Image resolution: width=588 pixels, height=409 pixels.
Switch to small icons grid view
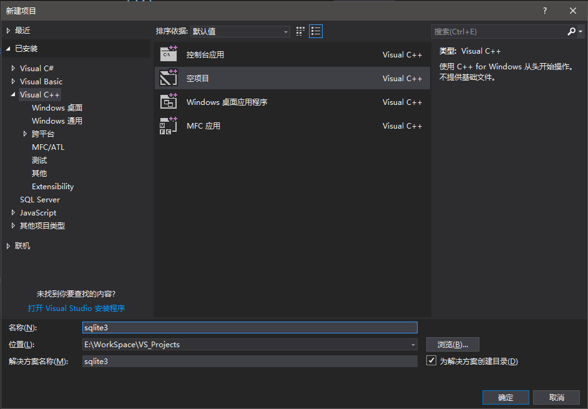click(x=300, y=31)
